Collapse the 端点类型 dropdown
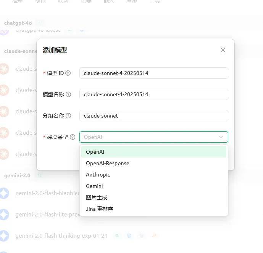This screenshot has width=263, height=253. click(154, 137)
